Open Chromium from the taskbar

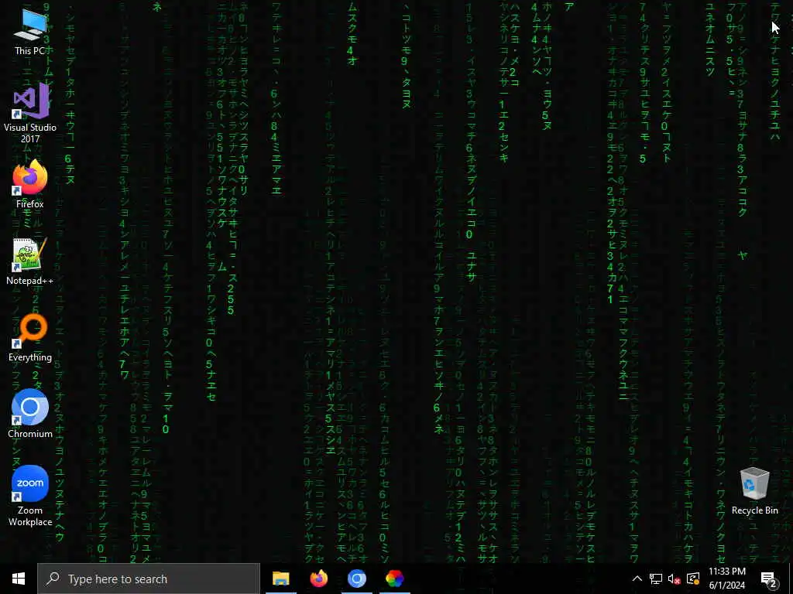(356, 579)
